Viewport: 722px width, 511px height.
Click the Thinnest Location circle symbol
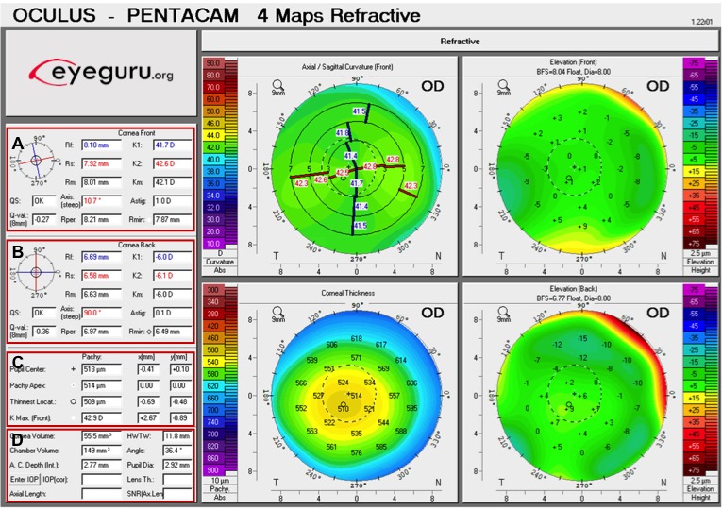pyautogui.click(x=73, y=401)
